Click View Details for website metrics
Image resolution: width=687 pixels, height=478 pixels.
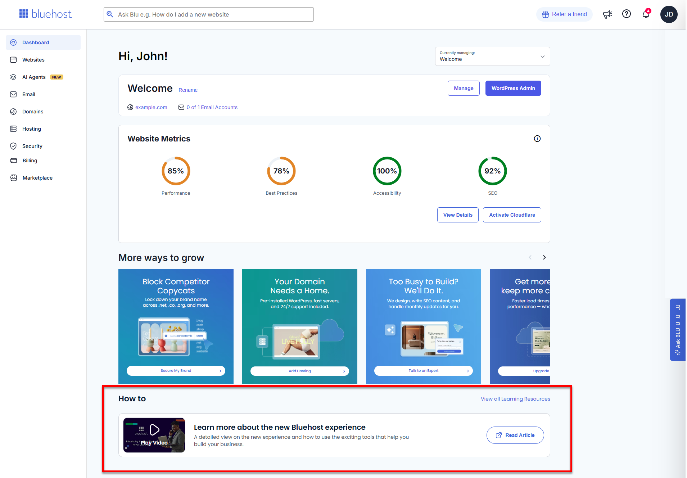tap(458, 215)
